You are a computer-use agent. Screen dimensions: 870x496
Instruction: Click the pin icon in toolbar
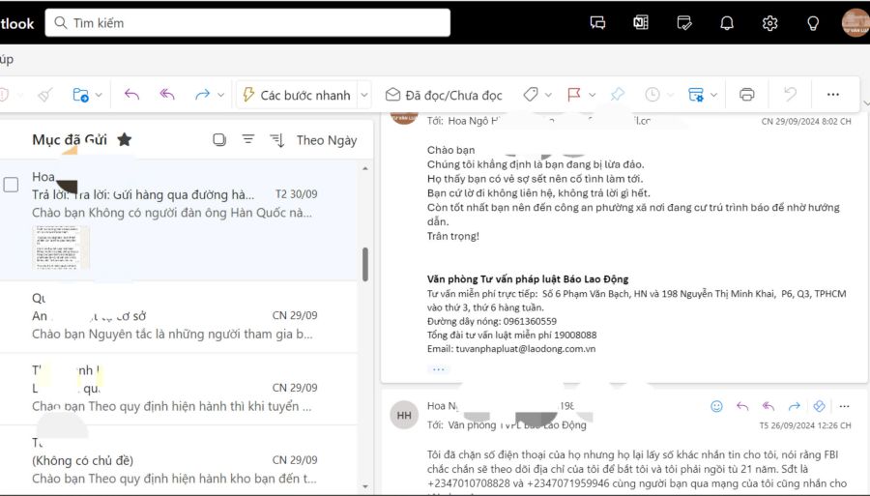(x=617, y=95)
